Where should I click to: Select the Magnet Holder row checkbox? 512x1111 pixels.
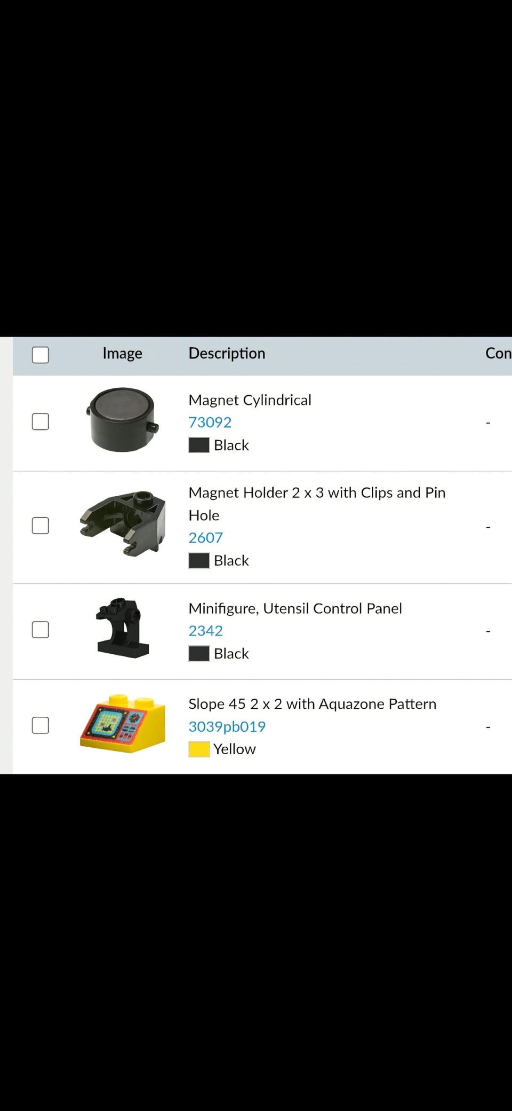coord(41,526)
